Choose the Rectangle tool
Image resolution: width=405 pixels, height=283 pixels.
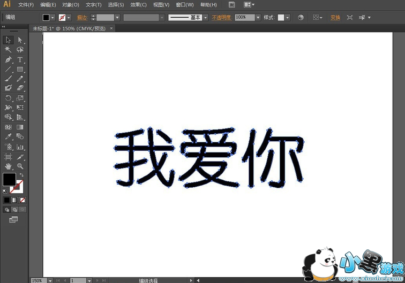(x=20, y=69)
